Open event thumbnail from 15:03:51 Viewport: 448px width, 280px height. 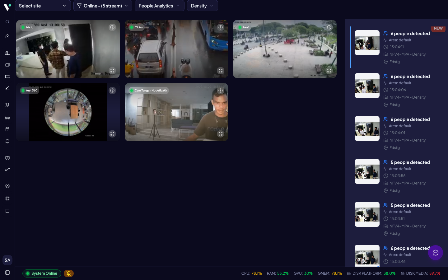click(367, 214)
